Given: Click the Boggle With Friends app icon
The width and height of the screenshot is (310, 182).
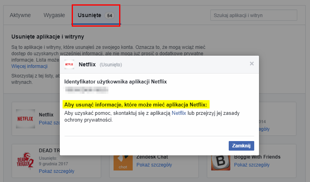Looking at the screenshot, I should pyautogui.click(x=221, y=163).
